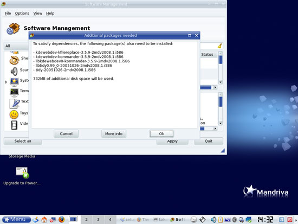The image size is (298, 224).
Task: Open the Mandriva Menu button
Action: pyautogui.click(x=17, y=220)
